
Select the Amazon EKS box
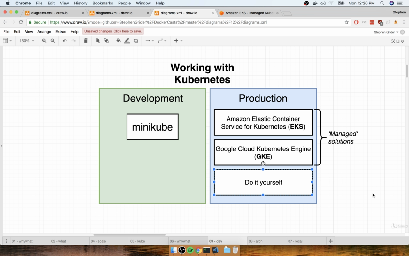(x=263, y=123)
